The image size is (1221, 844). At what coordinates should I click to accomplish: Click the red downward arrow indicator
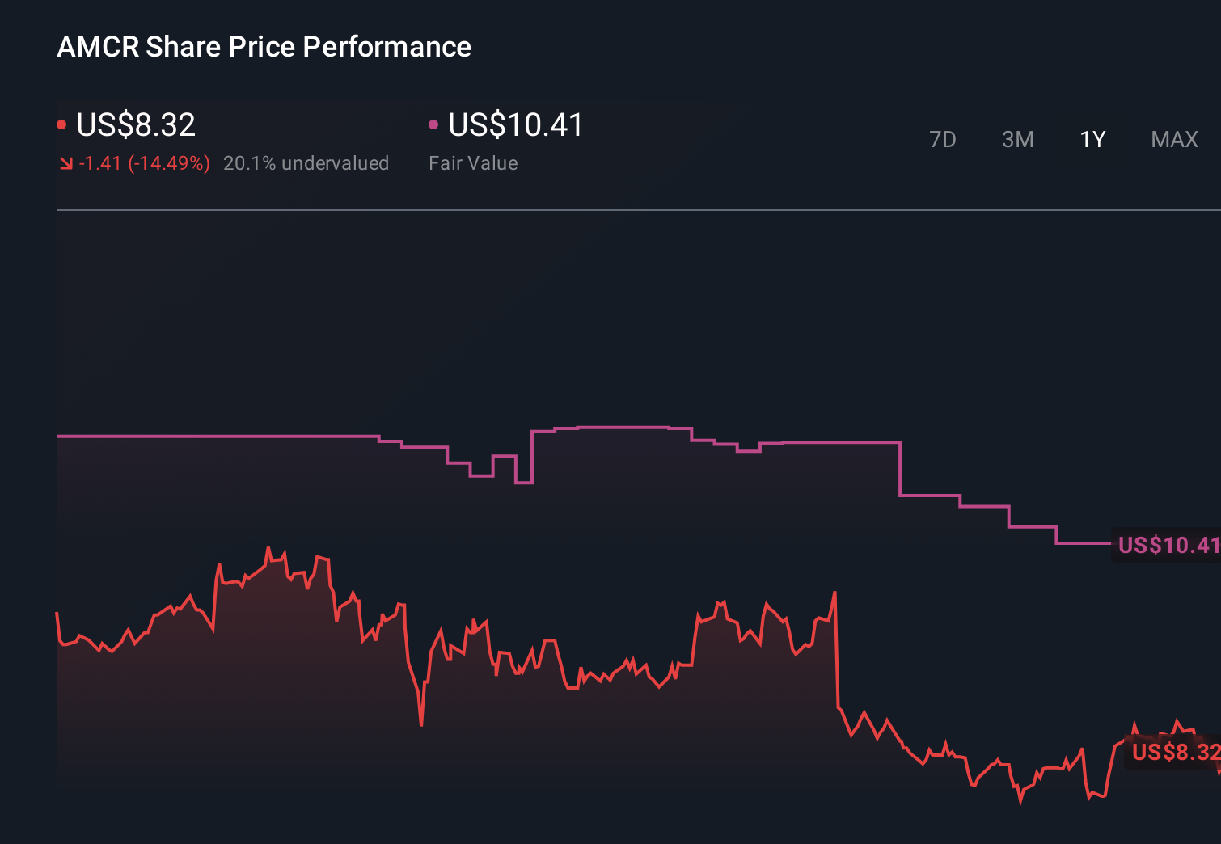coord(65,162)
